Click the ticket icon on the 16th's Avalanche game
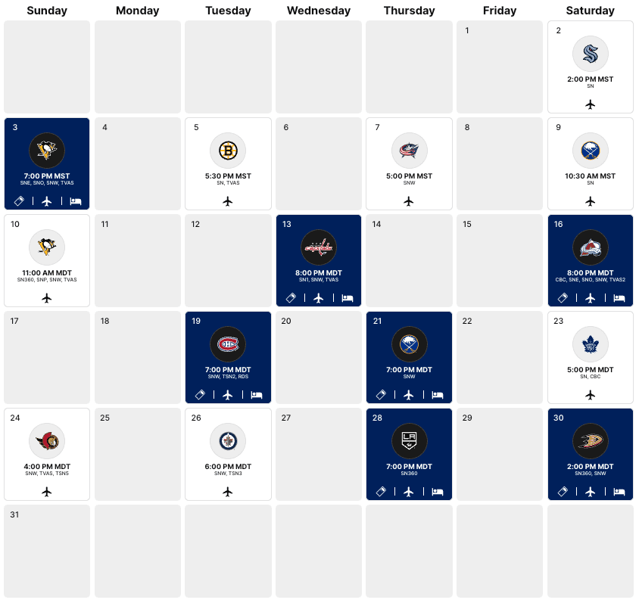Screen dimensions: 639x606 click(563, 298)
